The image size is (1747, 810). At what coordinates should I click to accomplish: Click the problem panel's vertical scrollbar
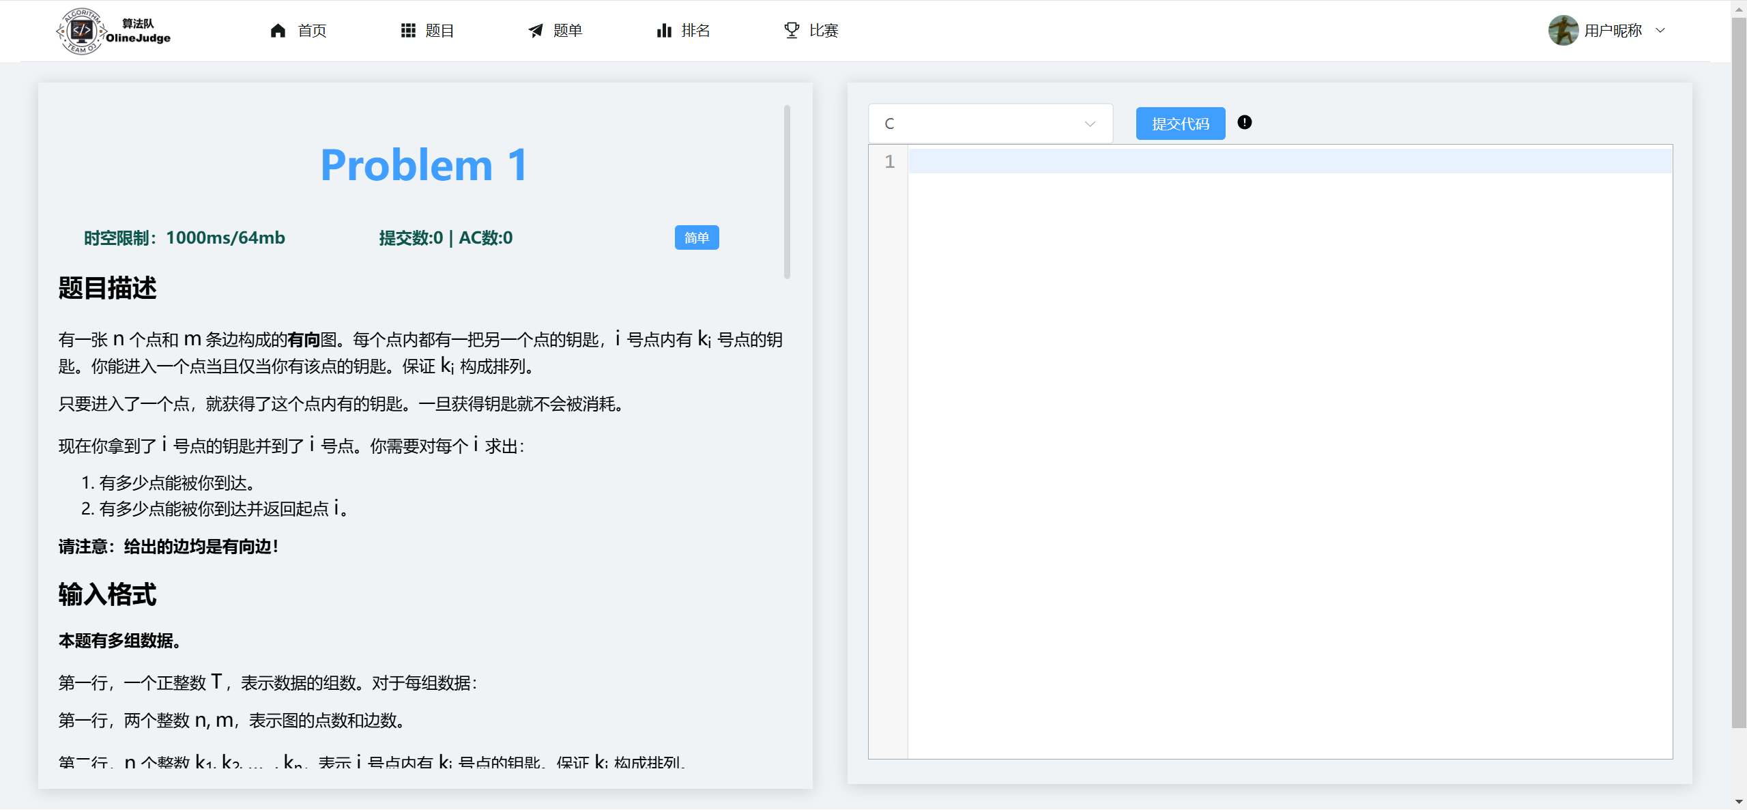(787, 191)
